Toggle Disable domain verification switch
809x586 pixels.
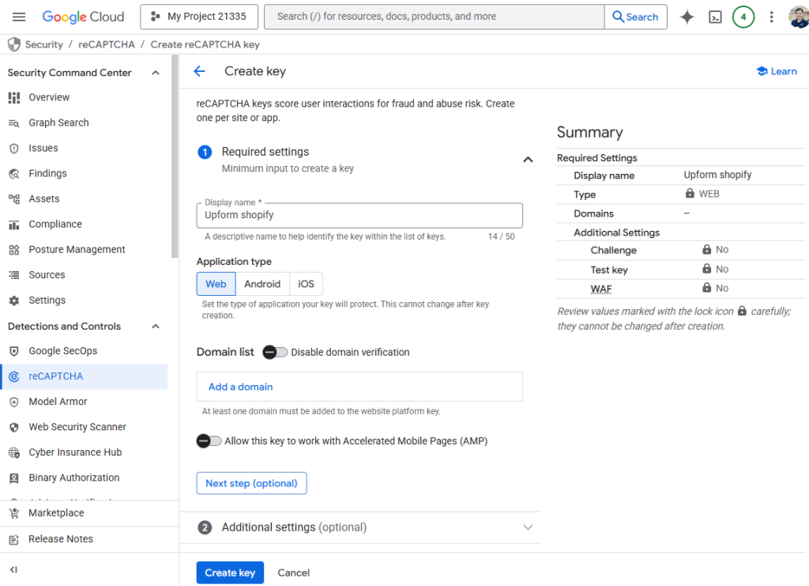click(x=274, y=352)
